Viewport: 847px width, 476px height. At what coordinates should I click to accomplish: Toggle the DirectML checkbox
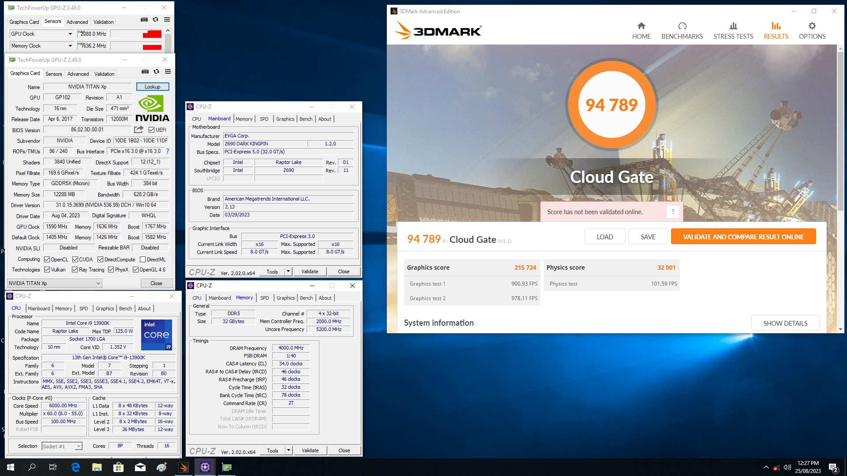(x=142, y=260)
